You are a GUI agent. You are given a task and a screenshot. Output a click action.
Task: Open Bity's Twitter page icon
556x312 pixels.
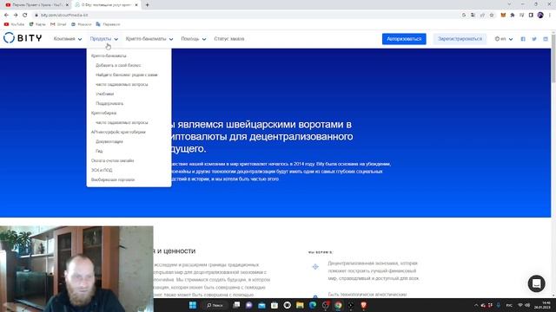click(x=534, y=39)
